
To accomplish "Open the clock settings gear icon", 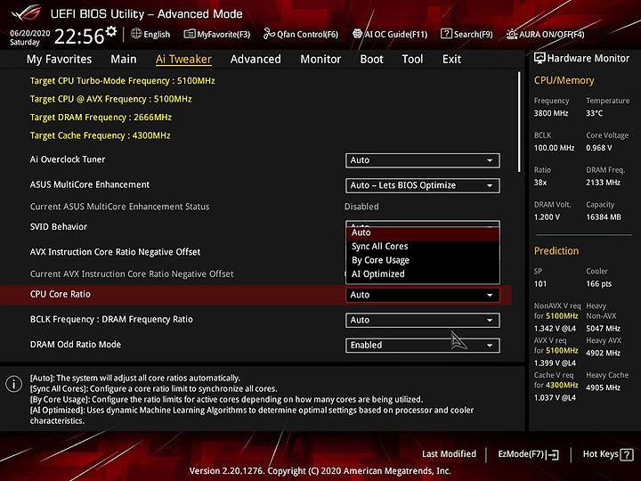I will pyautogui.click(x=111, y=31).
